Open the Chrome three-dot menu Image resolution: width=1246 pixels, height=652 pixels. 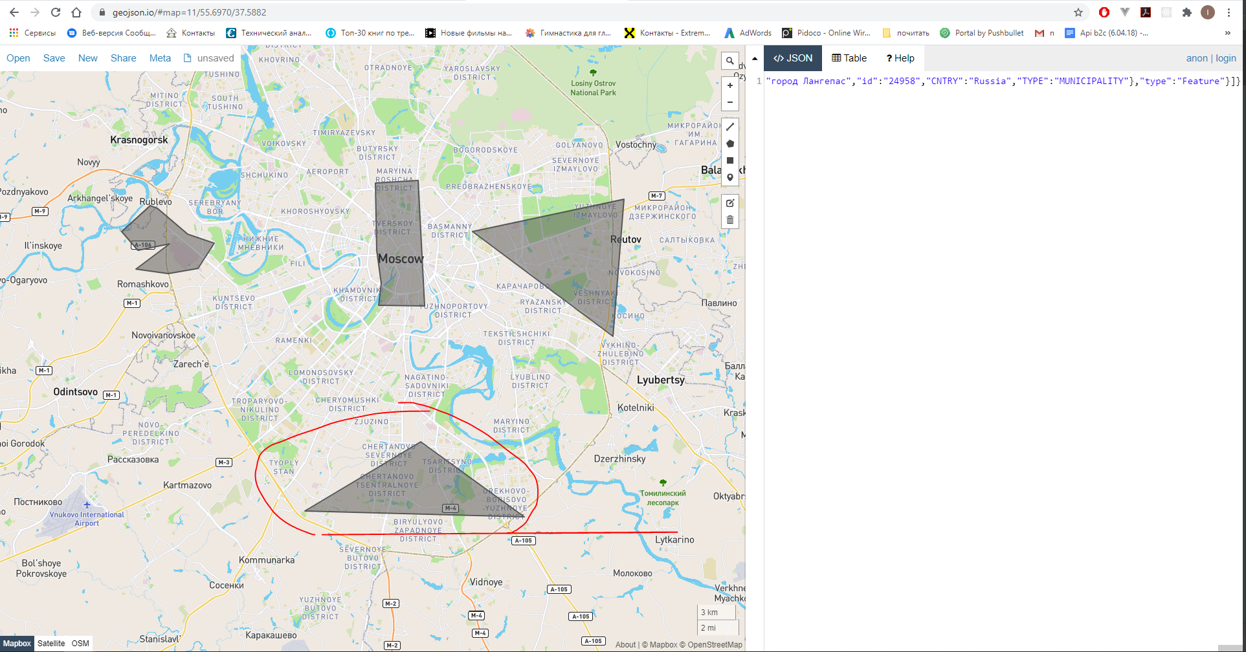tap(1229, 12)
